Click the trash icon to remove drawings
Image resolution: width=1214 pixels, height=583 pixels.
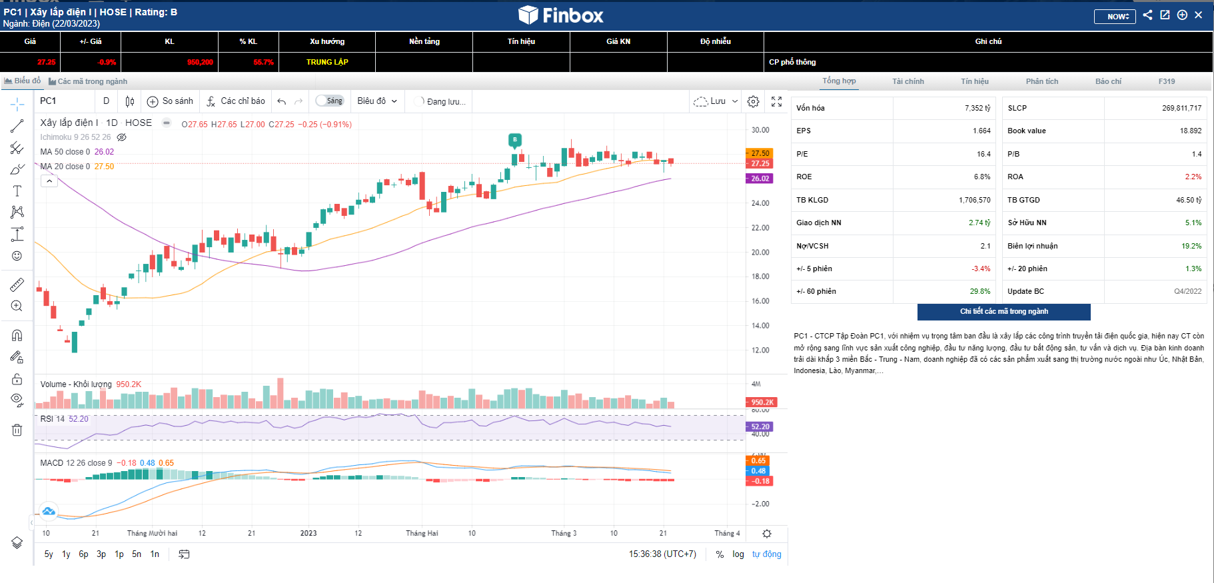click(17, 430)
